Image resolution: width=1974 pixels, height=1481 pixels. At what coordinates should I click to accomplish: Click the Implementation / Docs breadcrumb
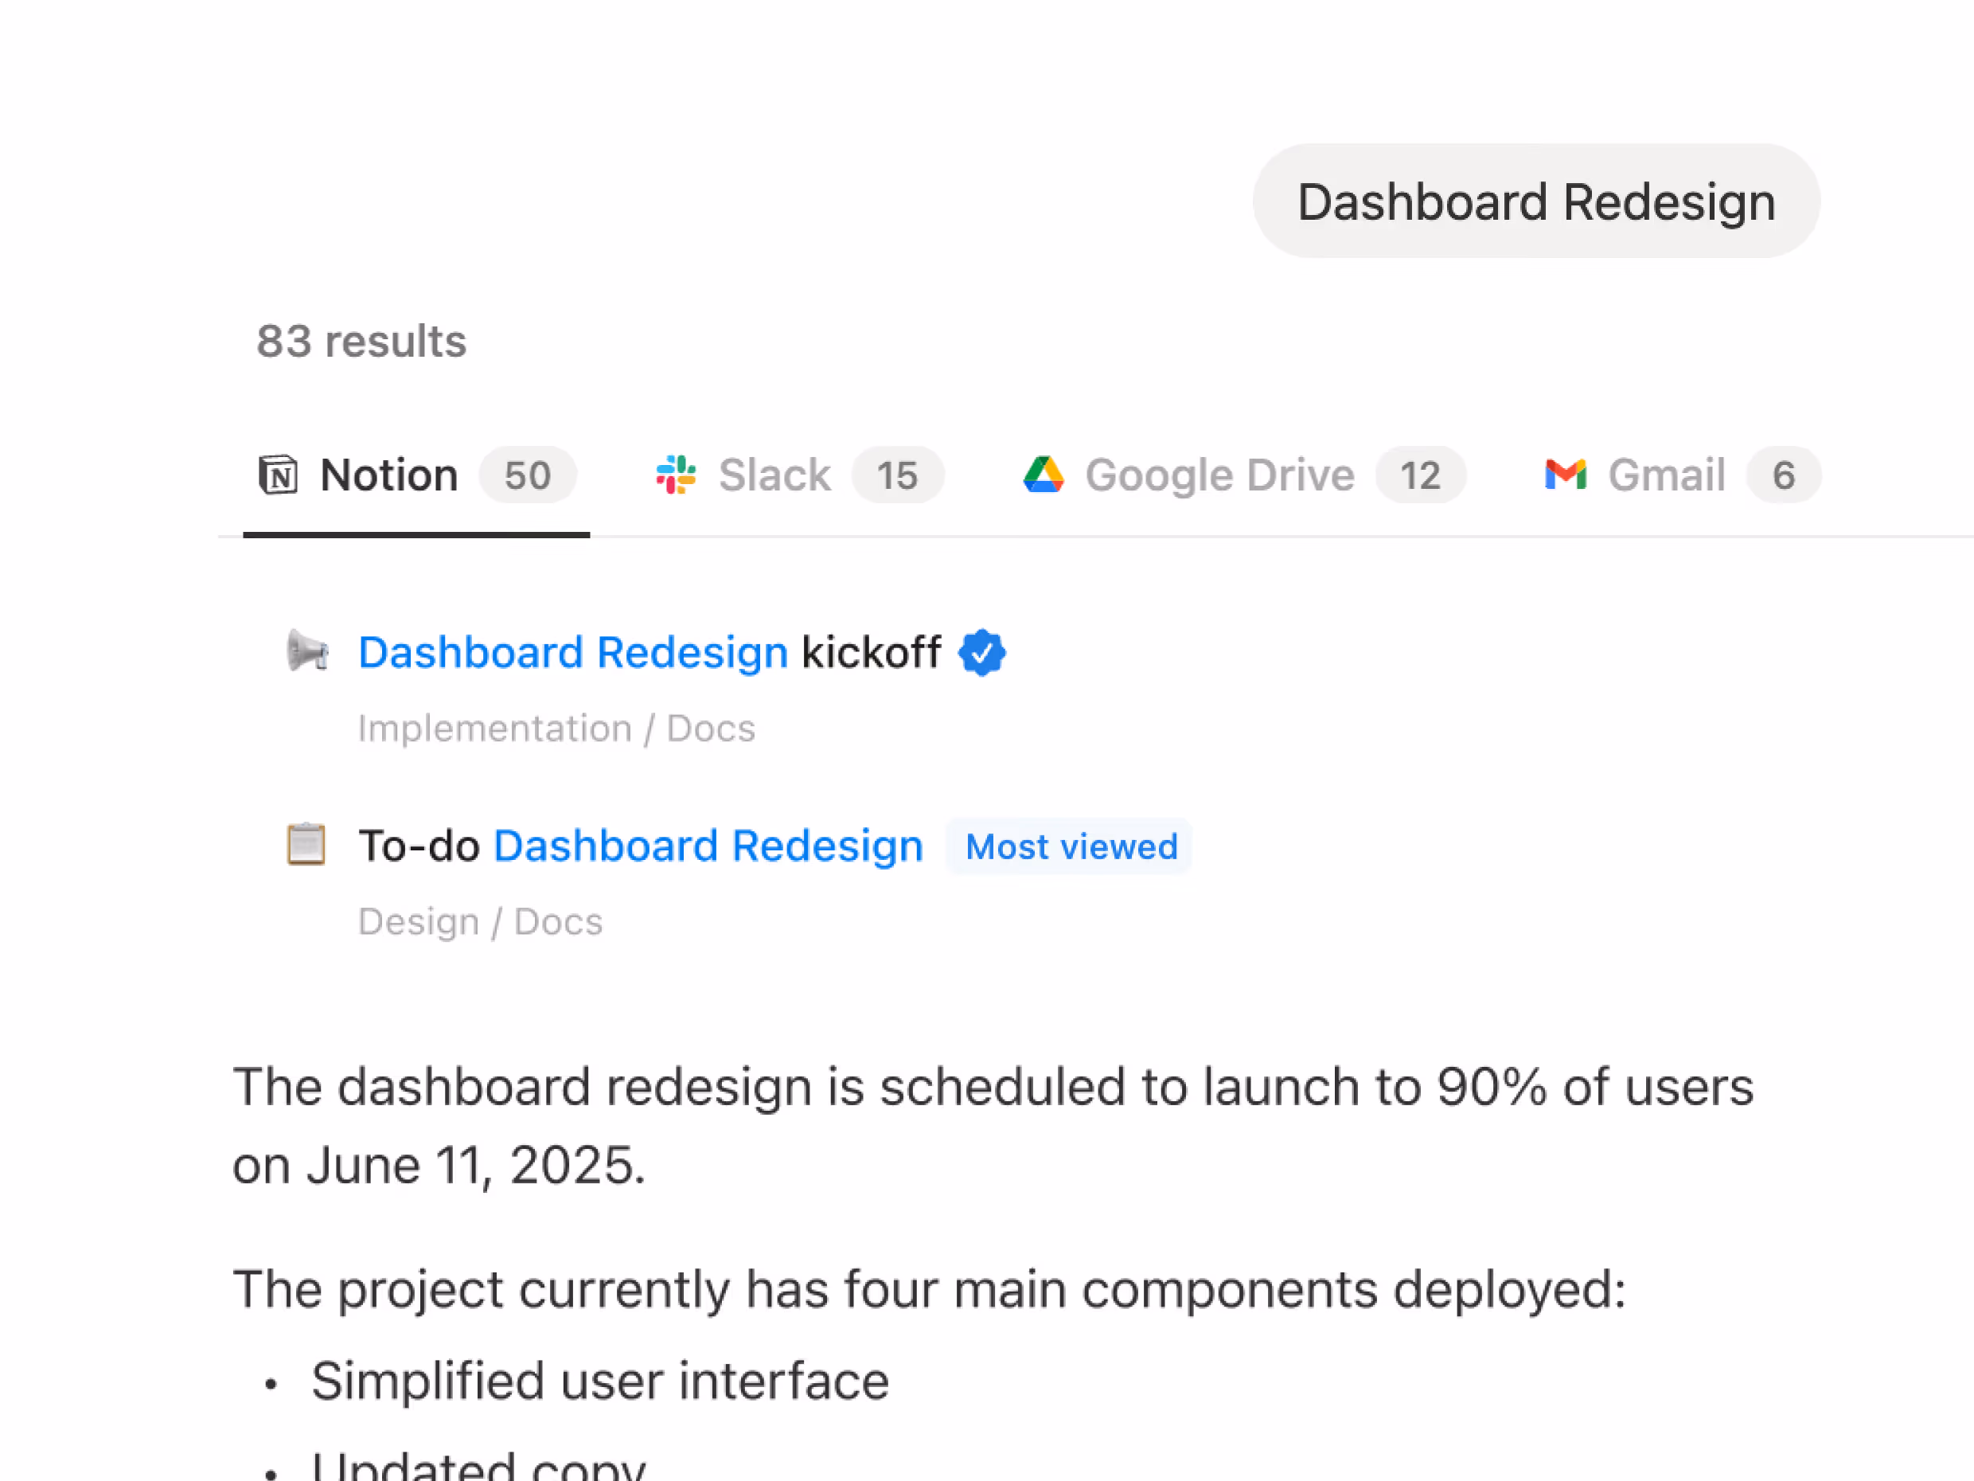point(556,729)
